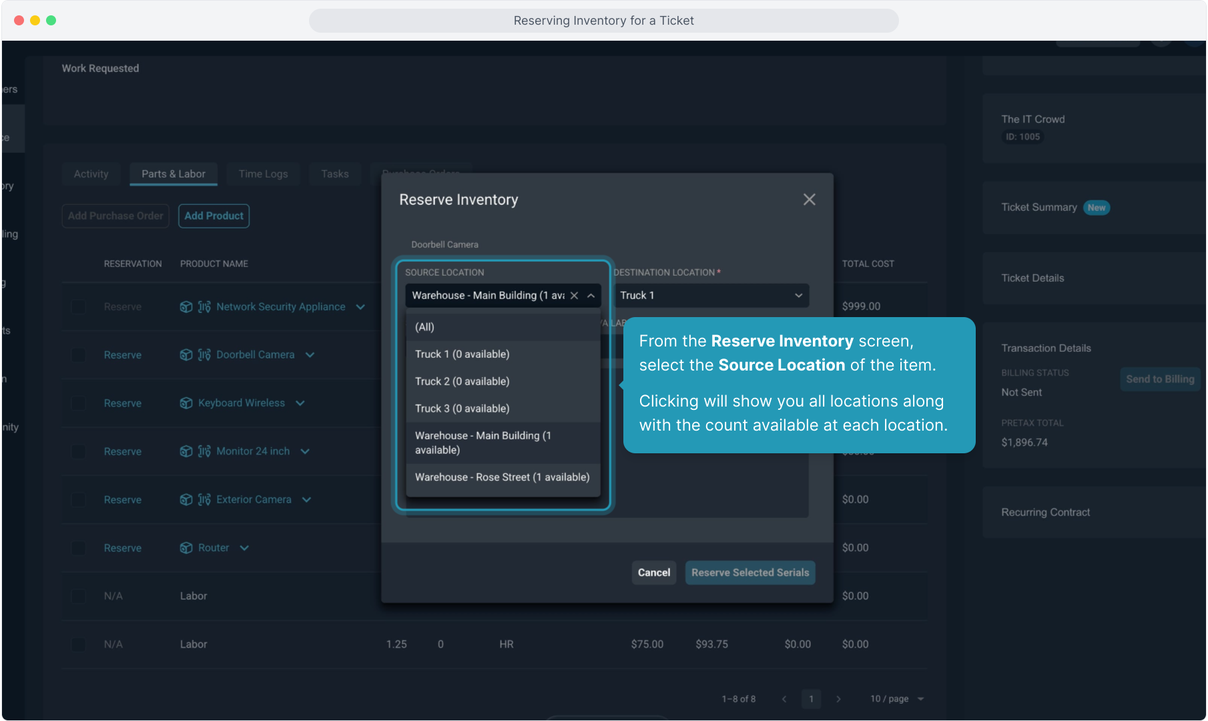
Task: Expand the Monitor 24 inch row chevron
Action: (305, 452)
